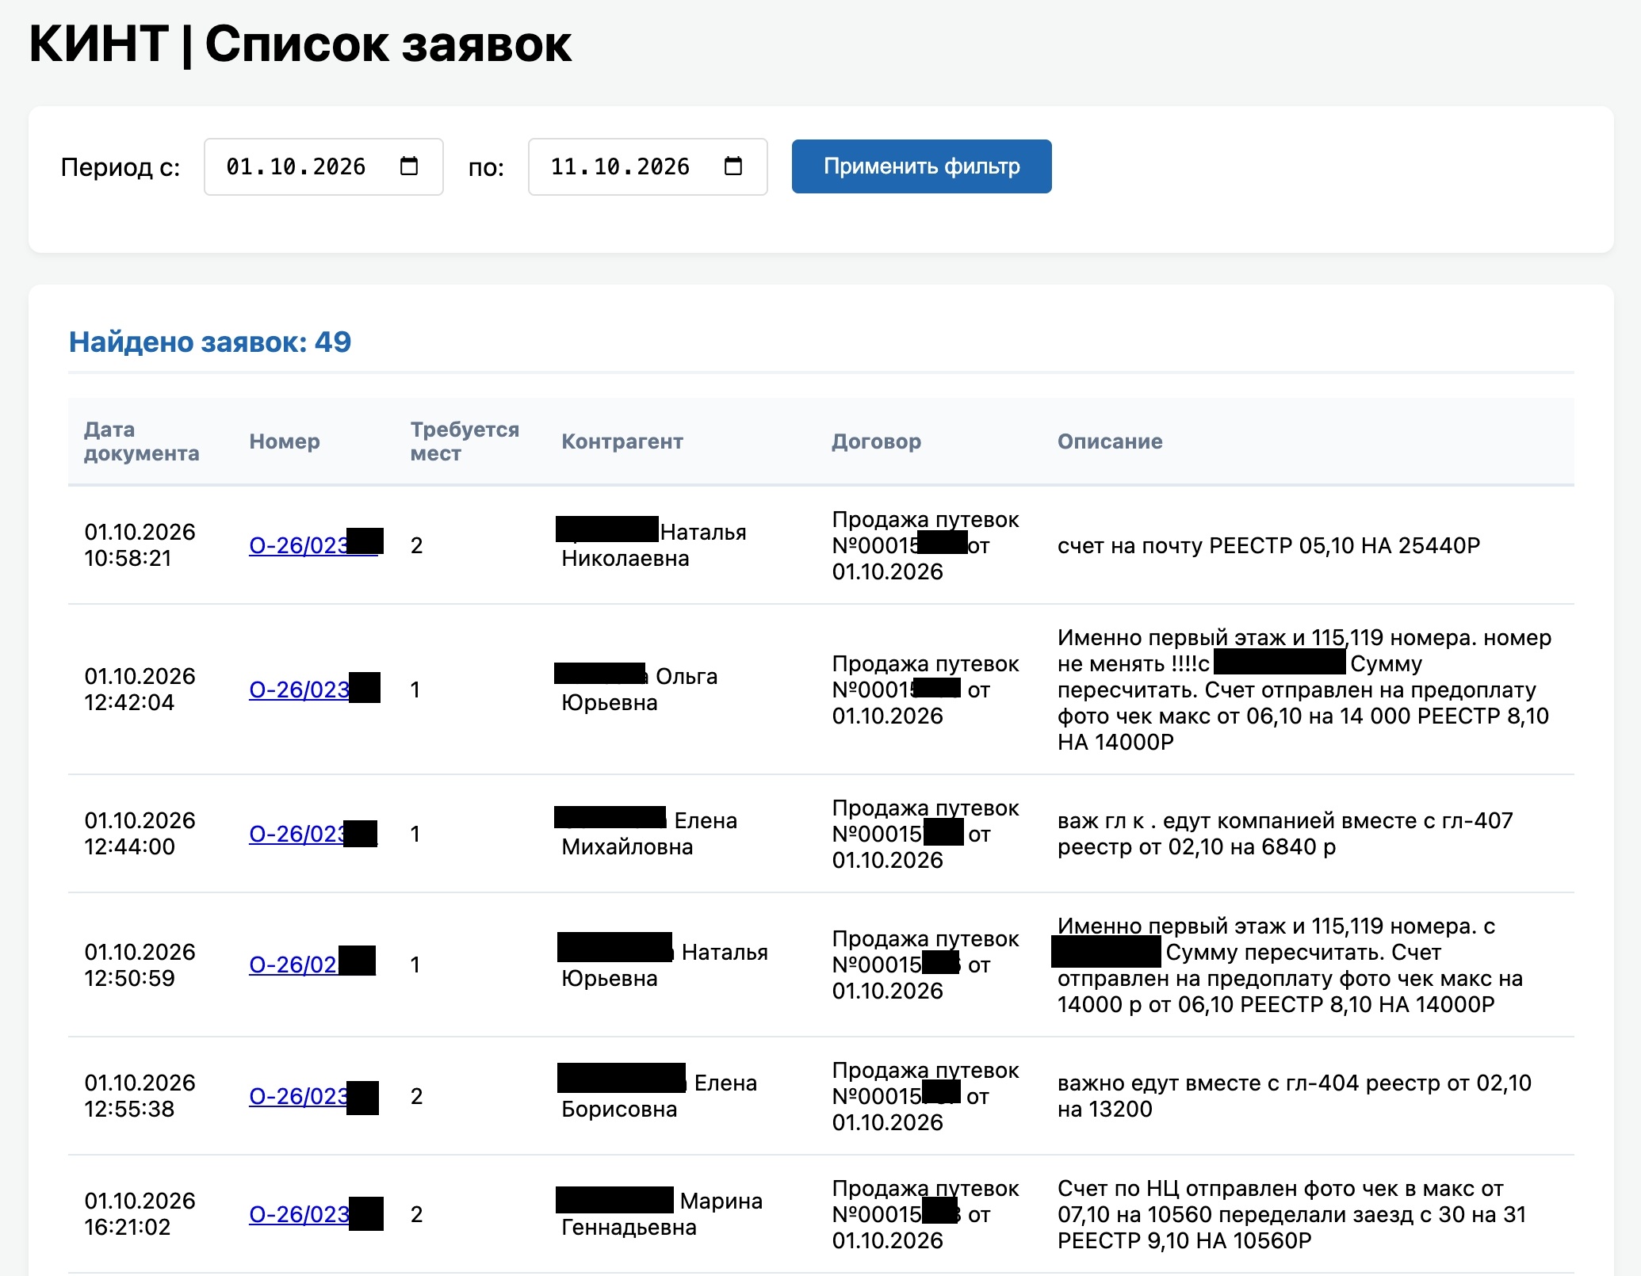Click contract cell in Марина Геннадьевна row
This screenshot has width=1641, height=1276.
point(926,1214)
